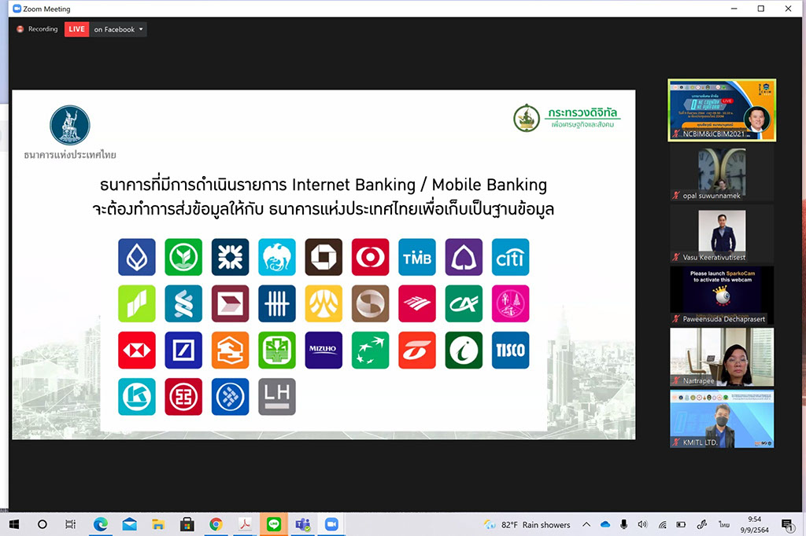Click the Zoom icon on the taskbar

click(331, 524)
